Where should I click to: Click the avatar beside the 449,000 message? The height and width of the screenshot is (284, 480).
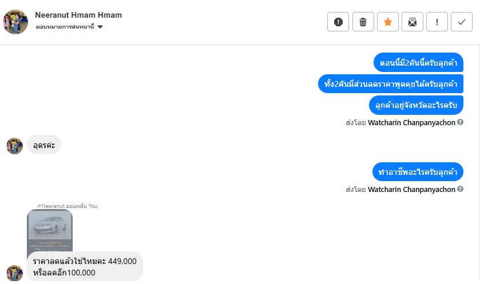(14, 273)
